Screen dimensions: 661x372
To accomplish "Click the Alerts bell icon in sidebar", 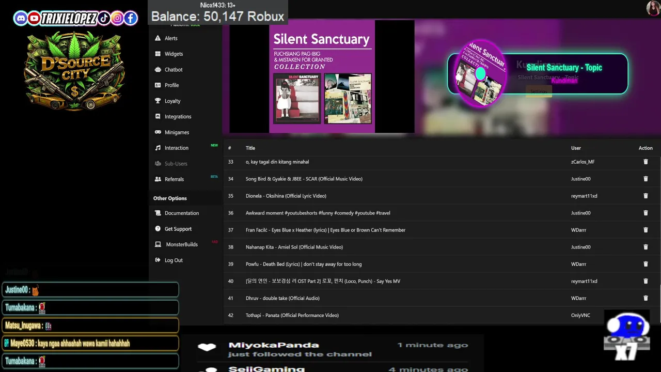I will [158, 38].
